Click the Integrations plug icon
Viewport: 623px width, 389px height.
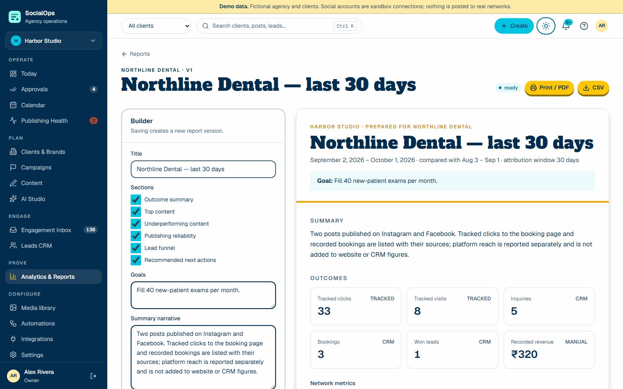pos(13,339)
